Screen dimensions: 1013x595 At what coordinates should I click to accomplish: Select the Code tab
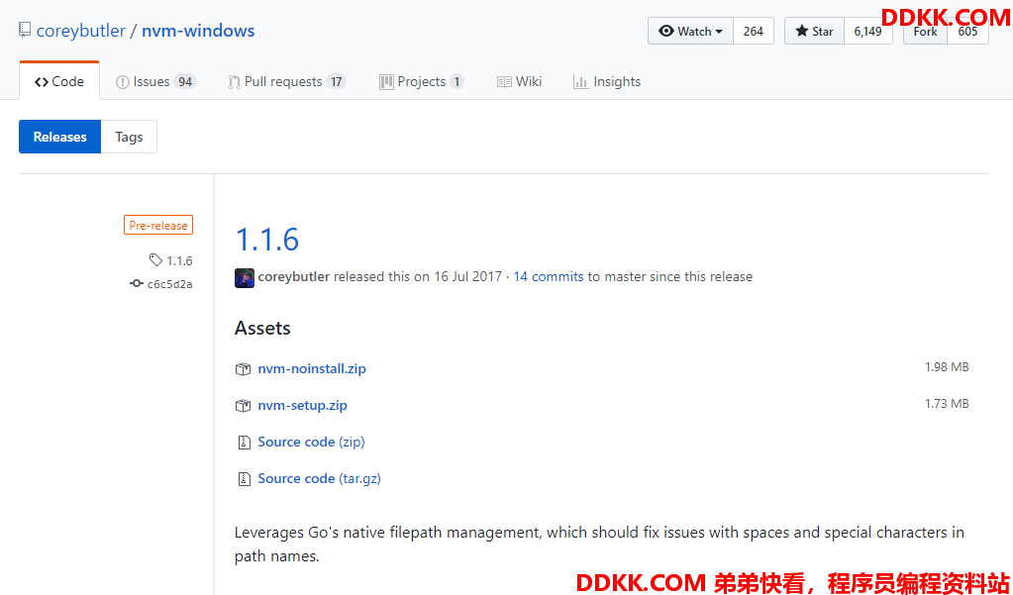(59, 81)
